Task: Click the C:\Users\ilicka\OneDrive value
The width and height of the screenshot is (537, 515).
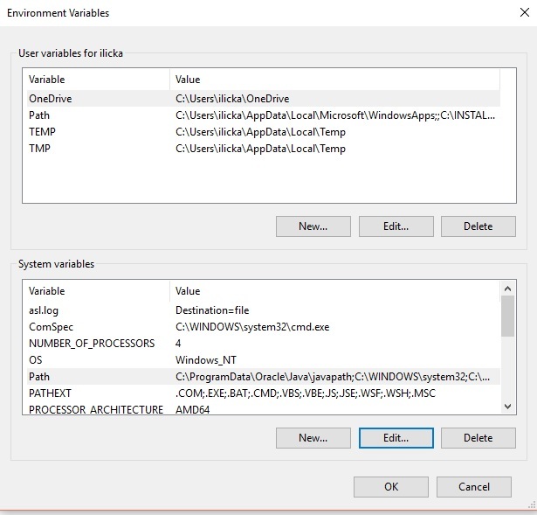Action: coord(232,99)
